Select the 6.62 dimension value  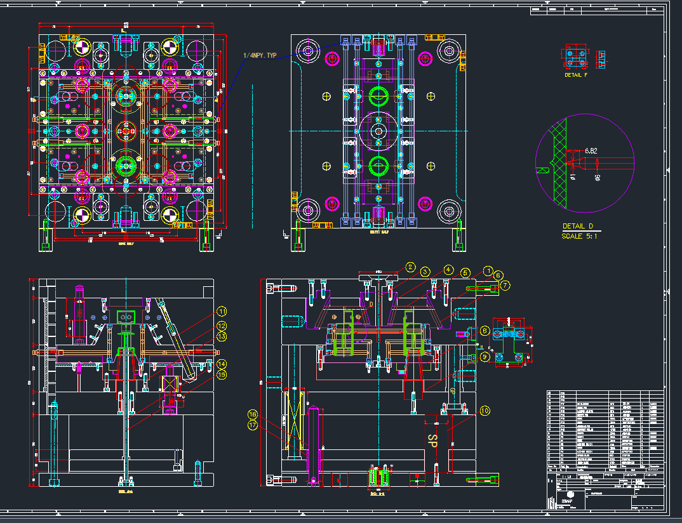tap(591, 151)
